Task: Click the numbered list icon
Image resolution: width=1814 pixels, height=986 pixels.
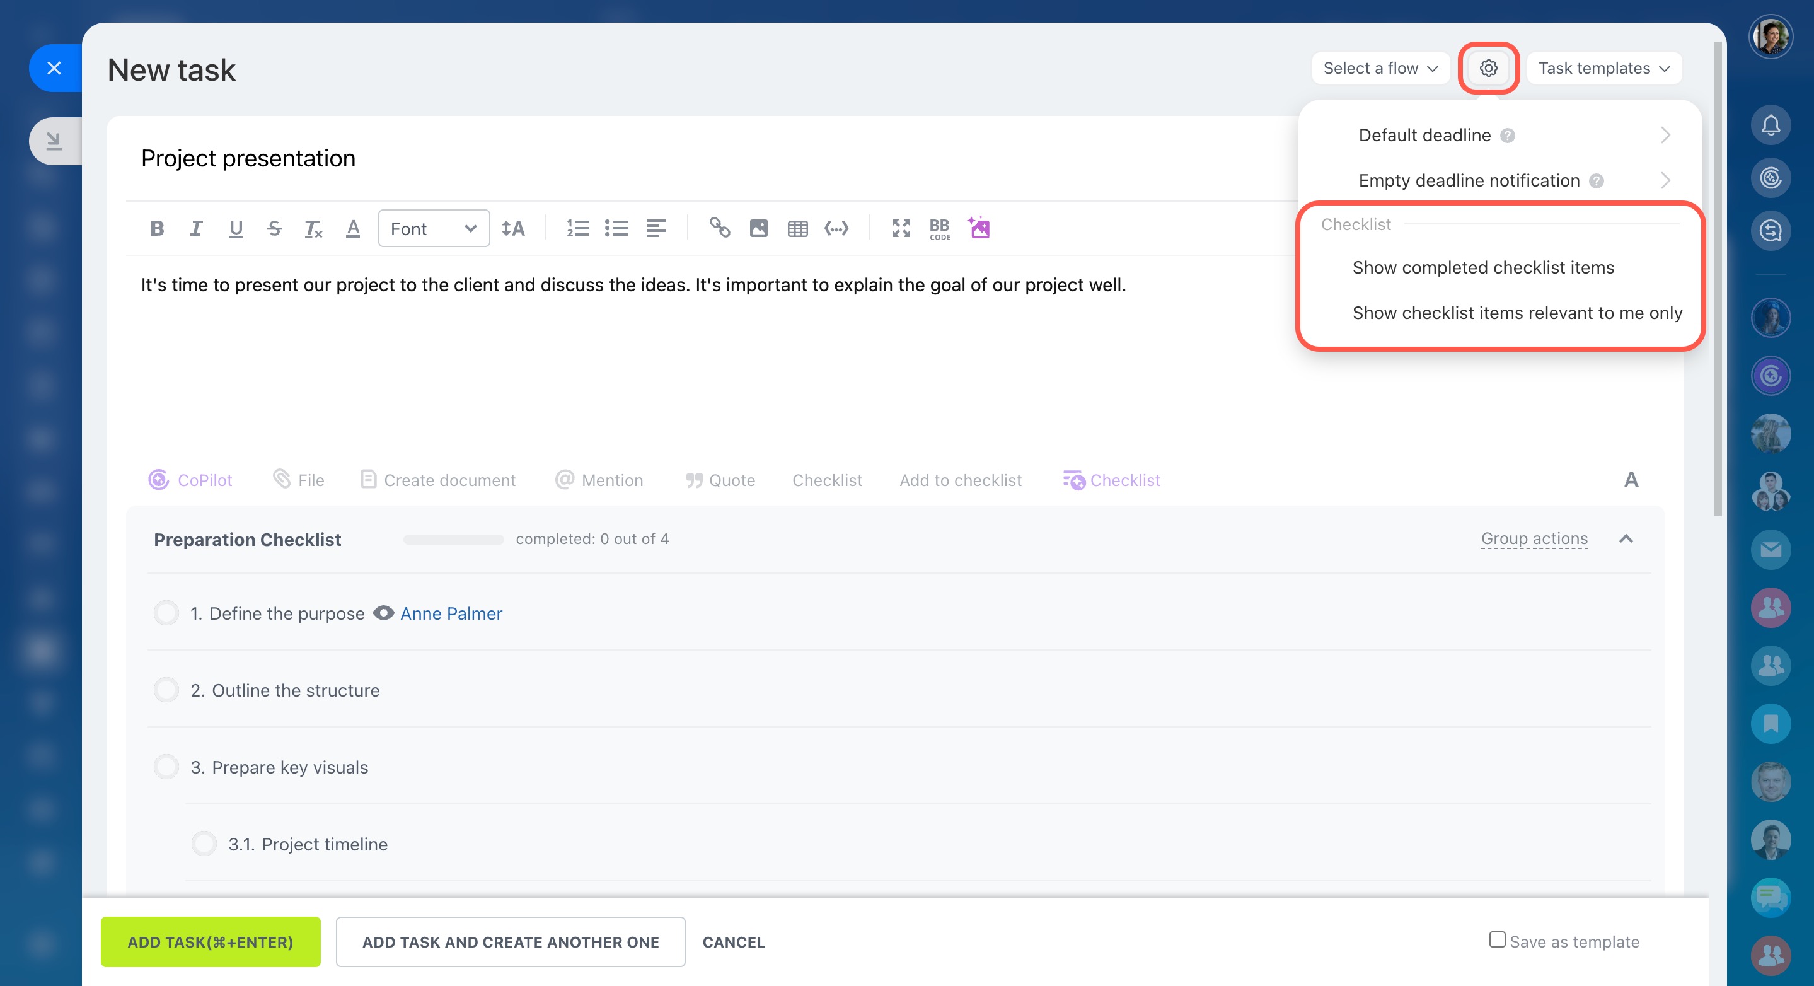Action: [577, 228]
